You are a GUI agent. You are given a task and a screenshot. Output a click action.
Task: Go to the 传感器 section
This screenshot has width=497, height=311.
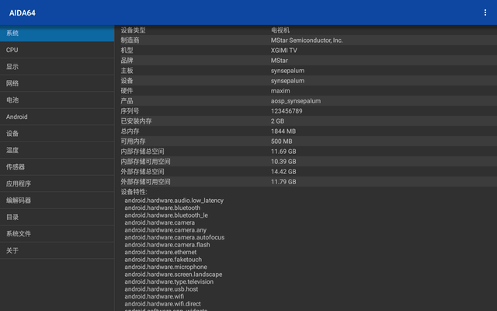click(x=57, y=167)
